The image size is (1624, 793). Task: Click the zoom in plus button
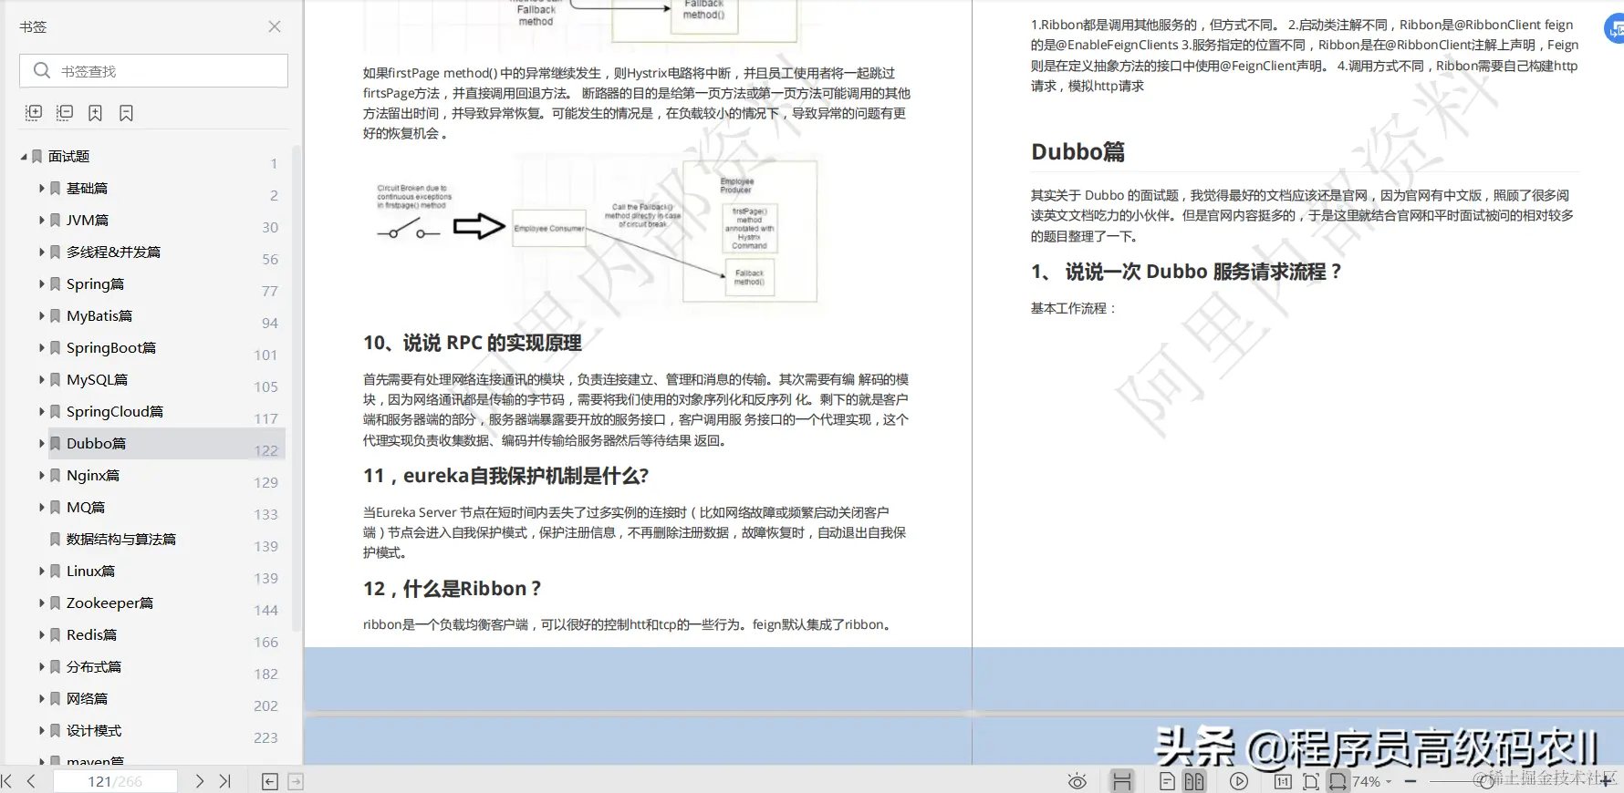click(x=1607, y=781)
